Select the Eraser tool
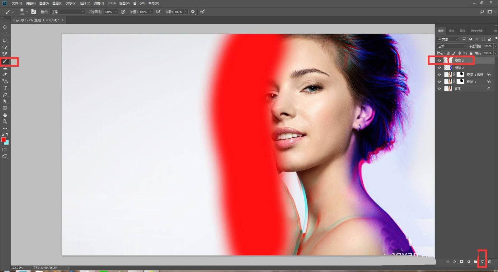Screen dimensions: 498x272 [5, 74]
